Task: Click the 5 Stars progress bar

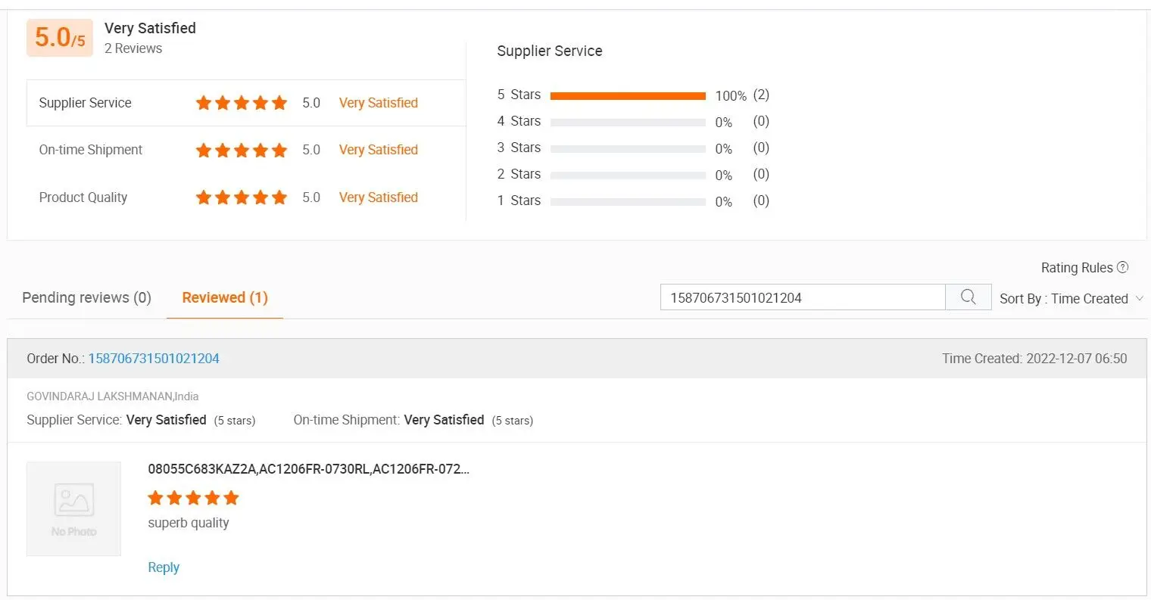Action: point(628,95)
